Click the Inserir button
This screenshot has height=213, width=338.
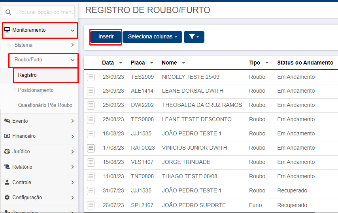pos(106,37)
